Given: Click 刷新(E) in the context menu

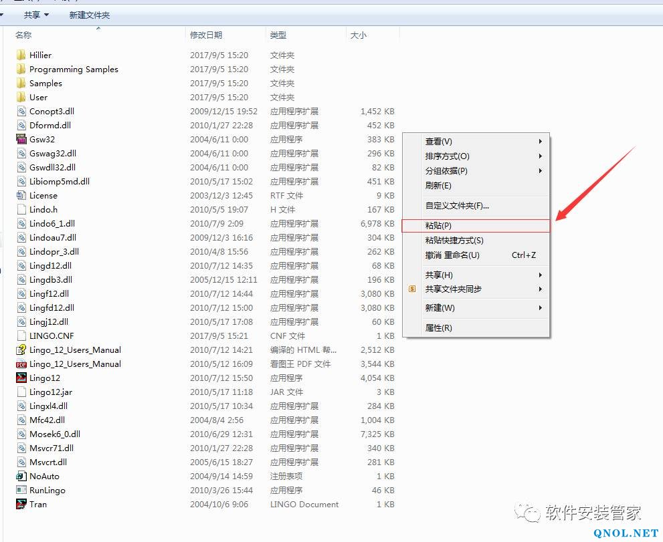Looking at the screenshot, I should point(438,186).
